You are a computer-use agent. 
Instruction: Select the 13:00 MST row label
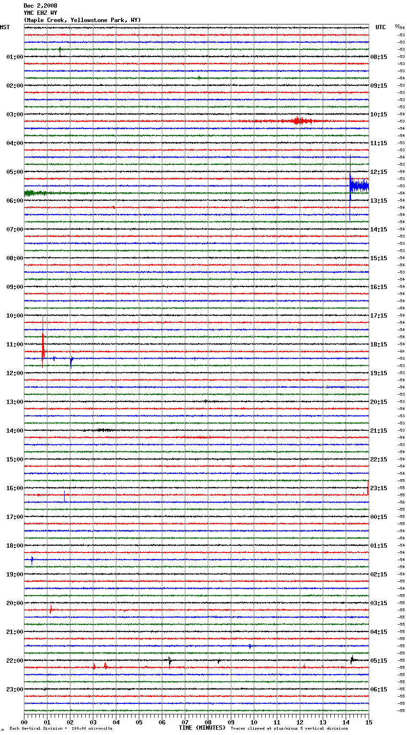[14, 402]
